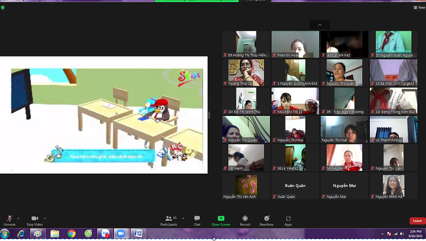
Task: Open Microsoft Word from the taskbar
Action: point(137,233)
